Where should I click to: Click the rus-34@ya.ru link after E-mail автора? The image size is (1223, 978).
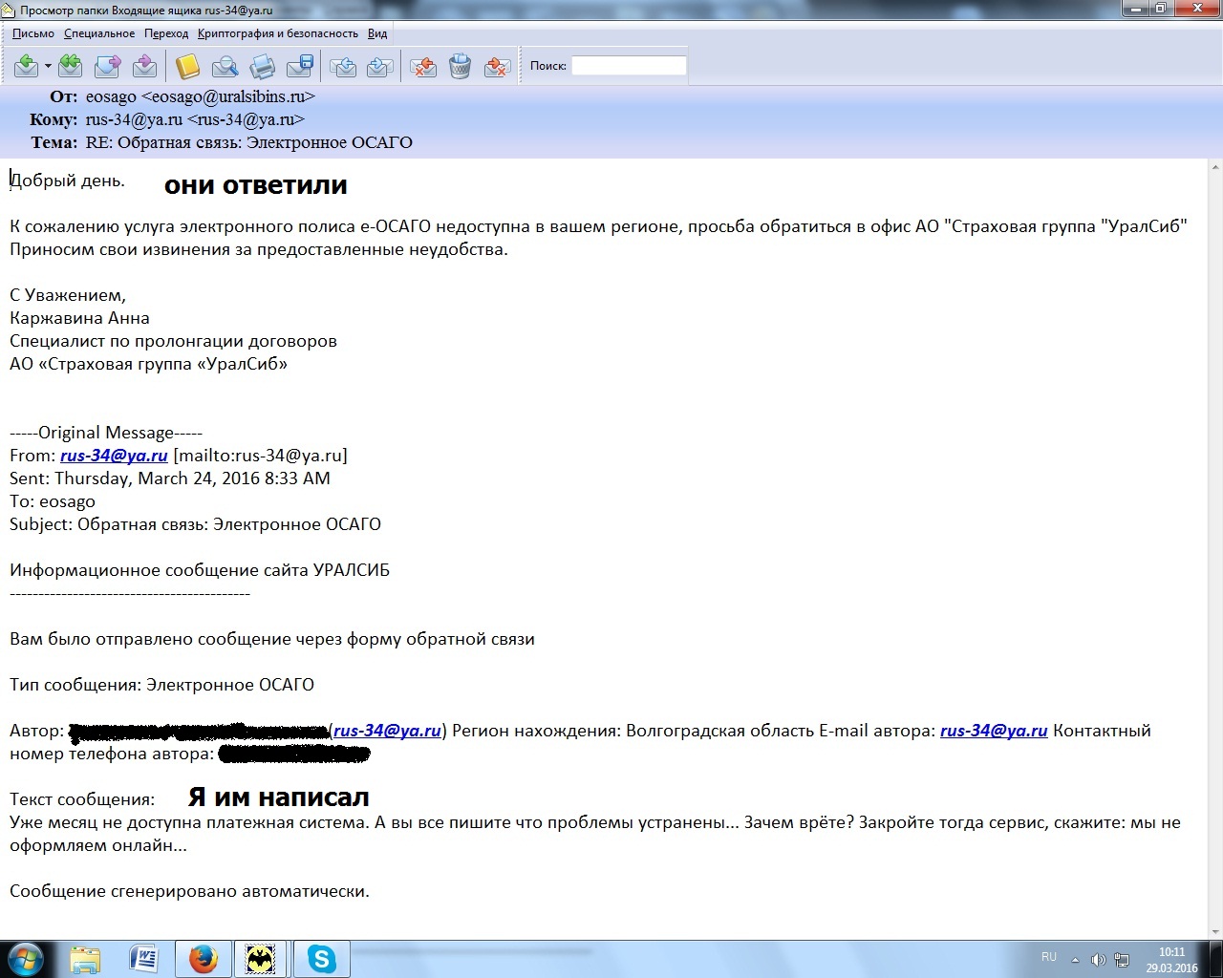click(994, 731)
